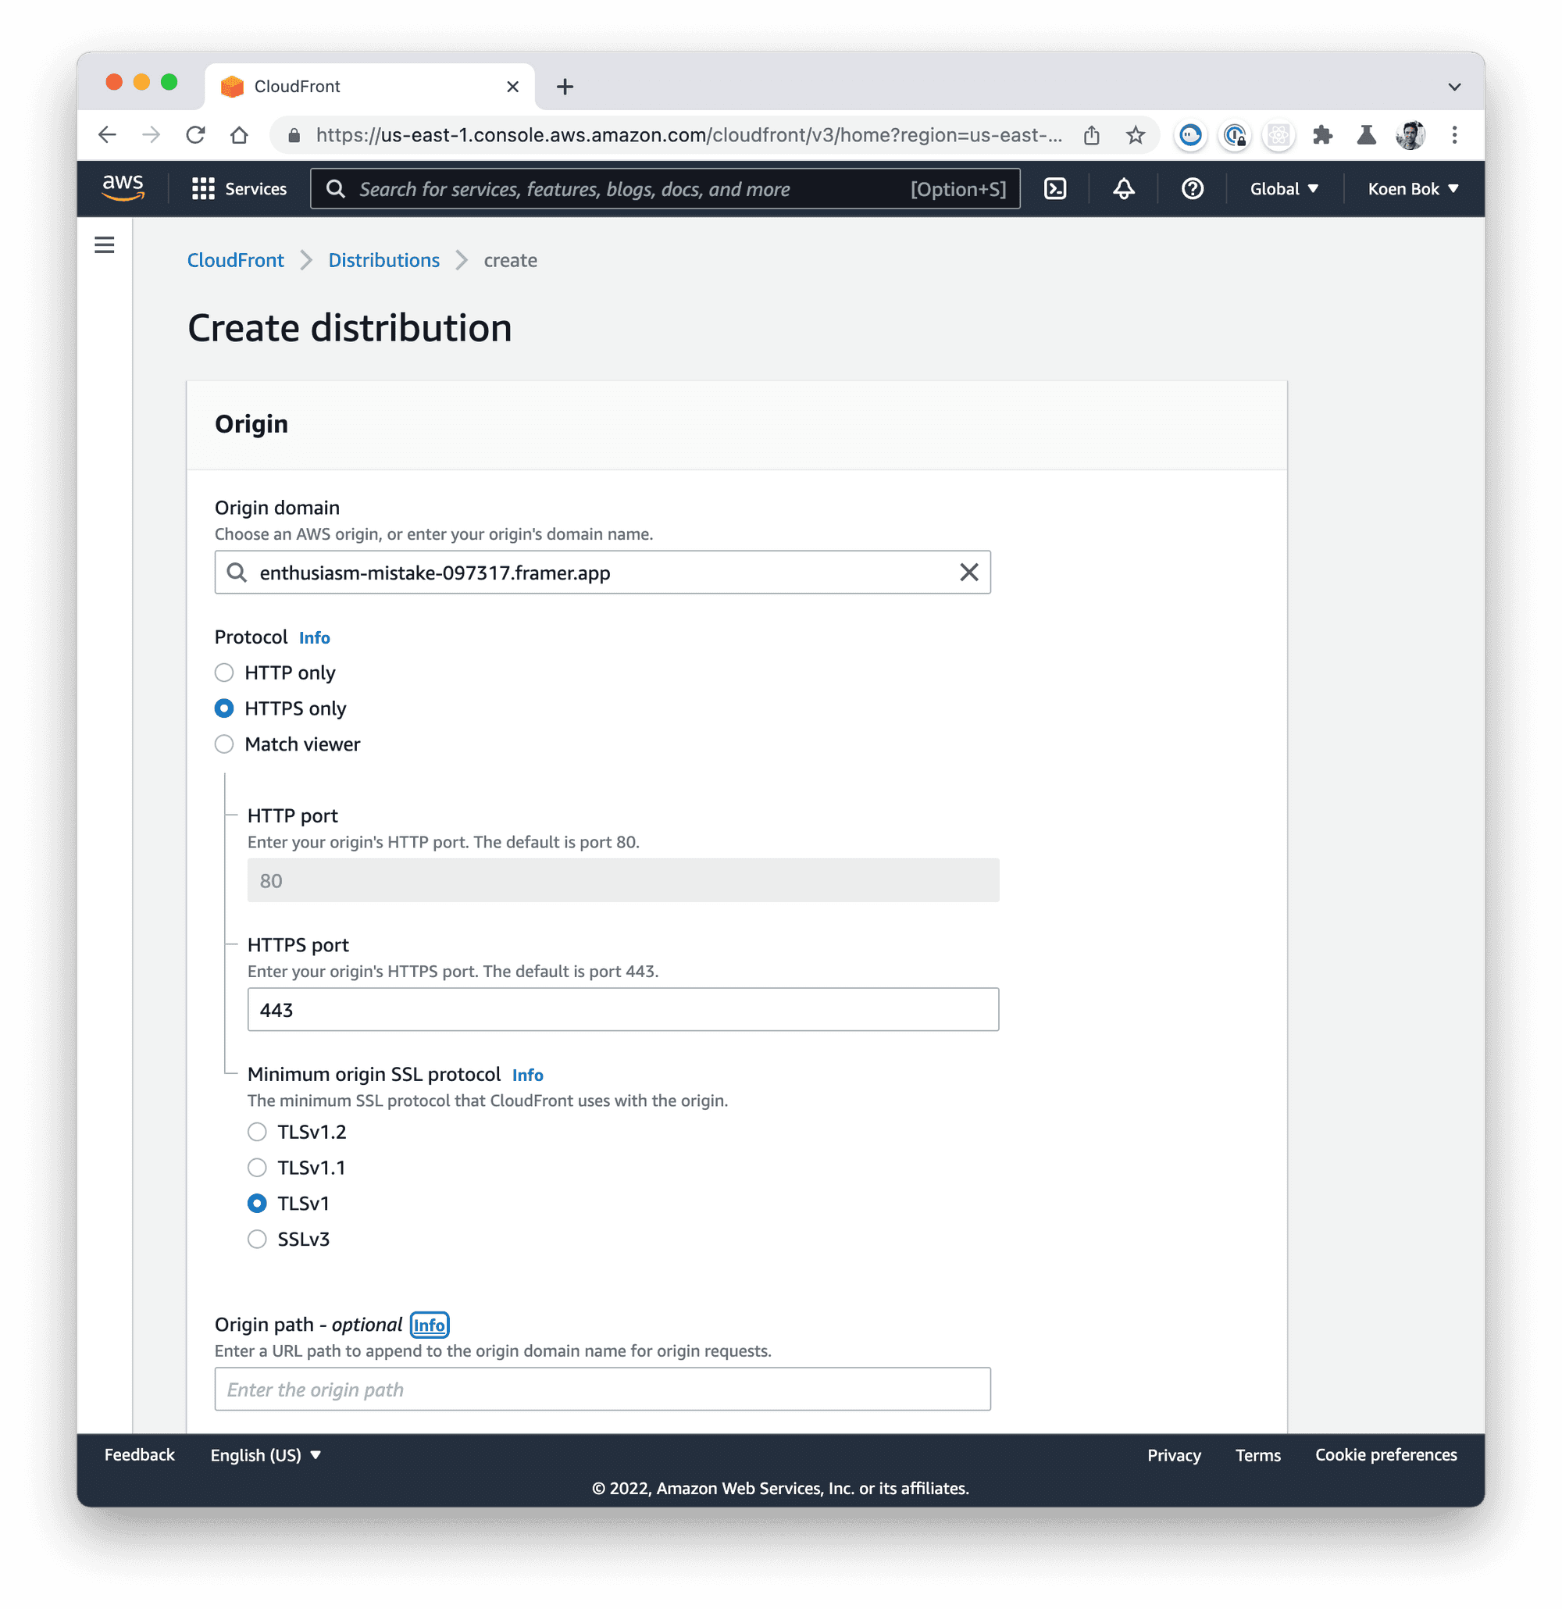The height and width of the screenshot is (1609, 1562).
Task: Focus the Origin path input field
Action: tap(601, 1389)
